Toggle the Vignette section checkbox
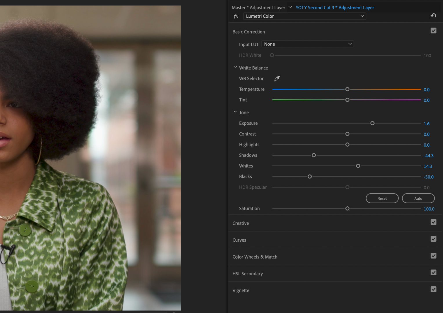The width and height of the screenshot is (443, 313). coord(433,289)
